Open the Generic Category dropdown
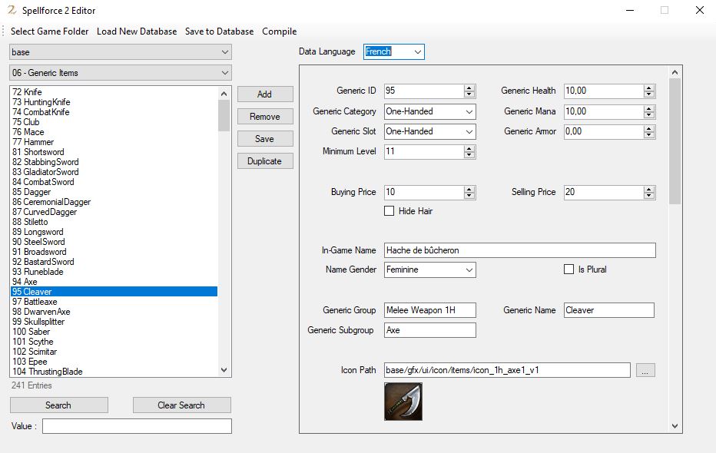This screenshot has width=716, height=453. (x=429, y=111)
